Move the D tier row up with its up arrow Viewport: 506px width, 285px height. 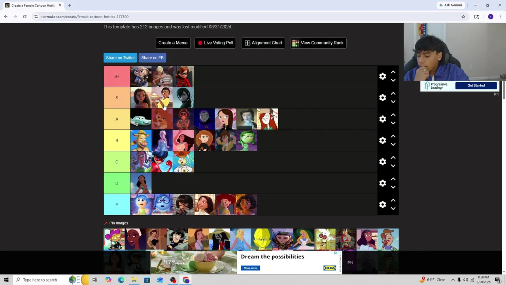click(393, 179)
